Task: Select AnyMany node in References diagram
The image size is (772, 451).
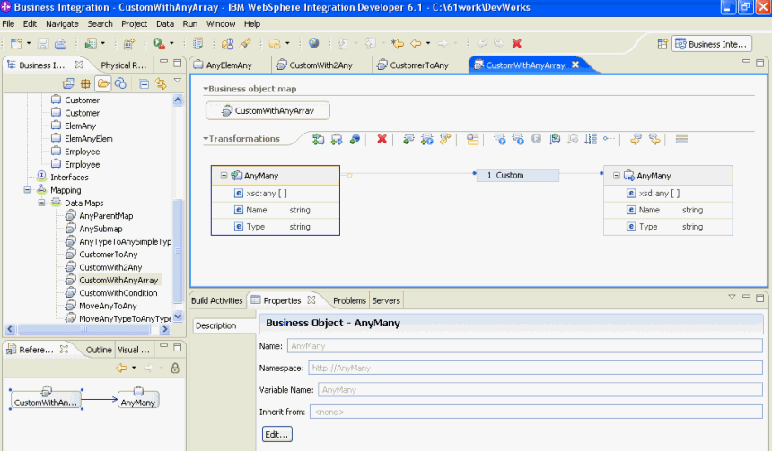Action: coord(138,399)
